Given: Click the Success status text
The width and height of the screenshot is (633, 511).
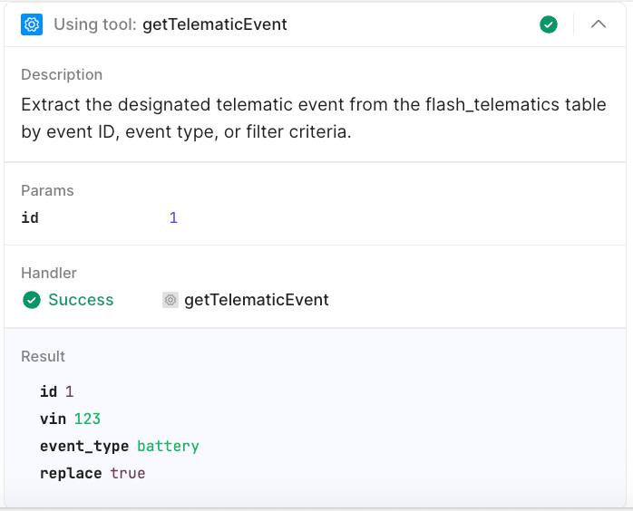Looking at the screenshot, I should (x=81, y=300).
